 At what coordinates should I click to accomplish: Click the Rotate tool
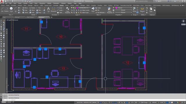[x=32, y=8]
